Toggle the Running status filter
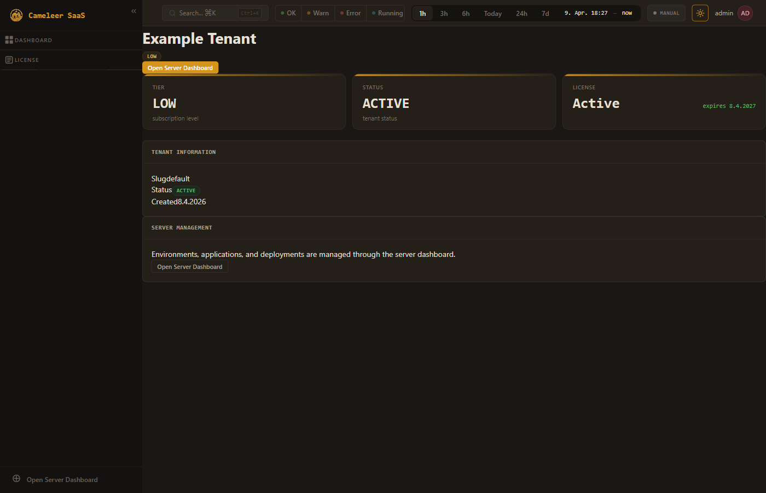 tap(387, 13)
